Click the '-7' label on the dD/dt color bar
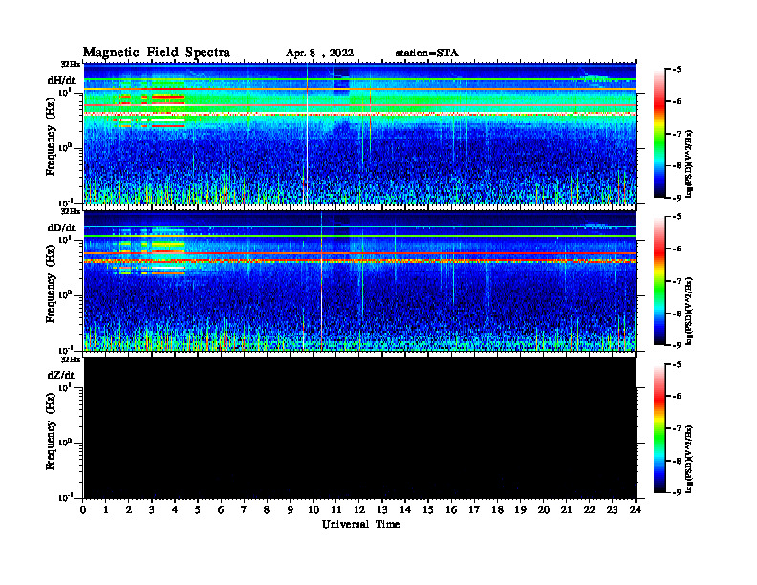The height and width of the screenshot is (585, 757). (x=677, y=281)
